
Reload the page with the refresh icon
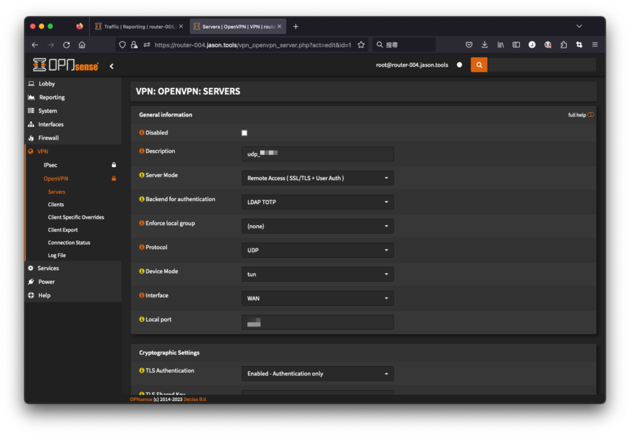point(66,45)
